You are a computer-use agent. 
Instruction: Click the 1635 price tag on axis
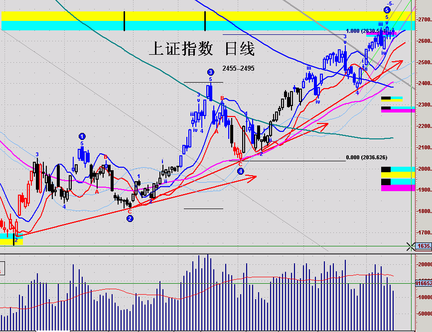[424, 246]
